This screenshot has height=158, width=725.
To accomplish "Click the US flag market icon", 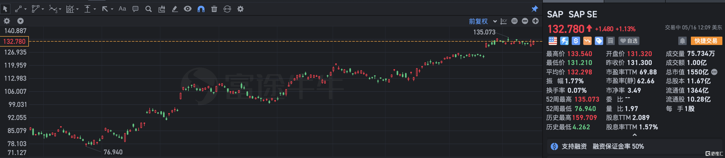I will pos(553,41).
